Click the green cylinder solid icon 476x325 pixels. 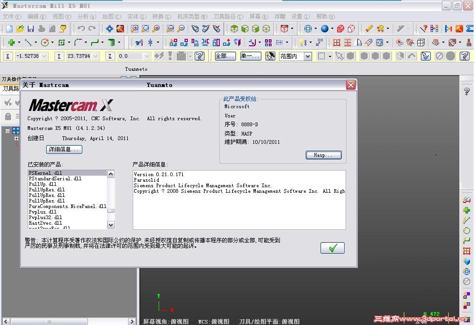point(111,43)
